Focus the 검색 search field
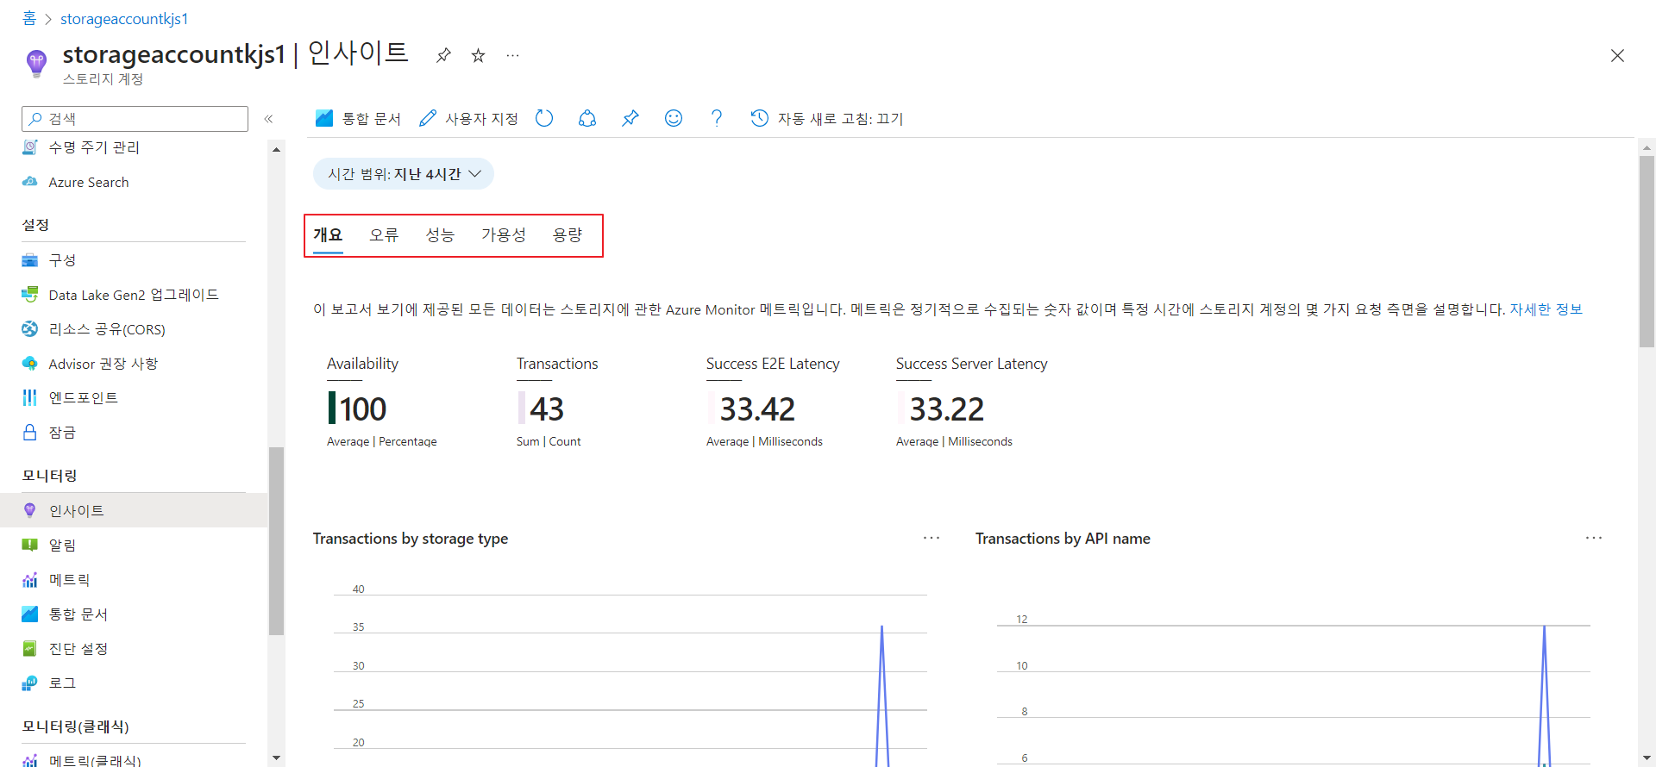 tap(135, 119)
